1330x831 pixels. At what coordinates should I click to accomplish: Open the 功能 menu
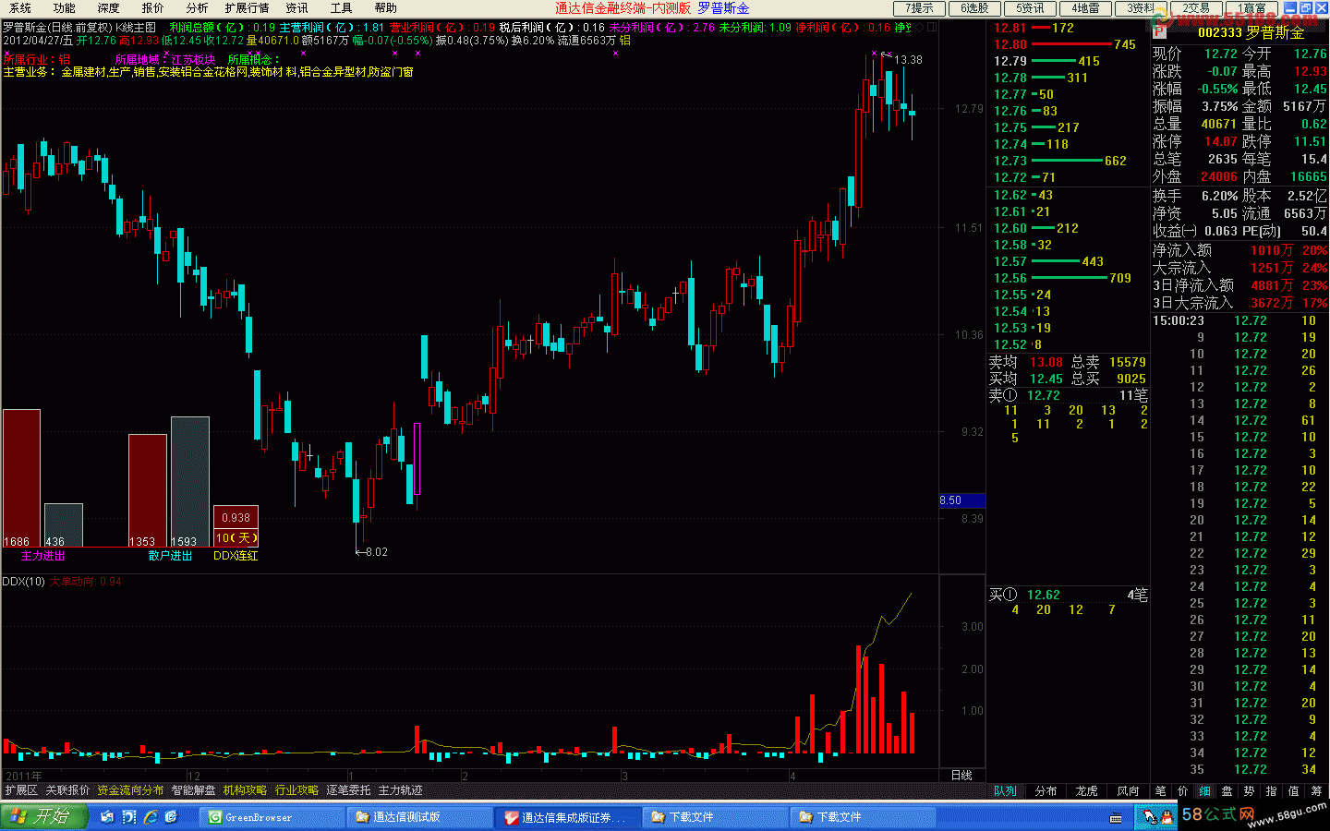(64, 8)
